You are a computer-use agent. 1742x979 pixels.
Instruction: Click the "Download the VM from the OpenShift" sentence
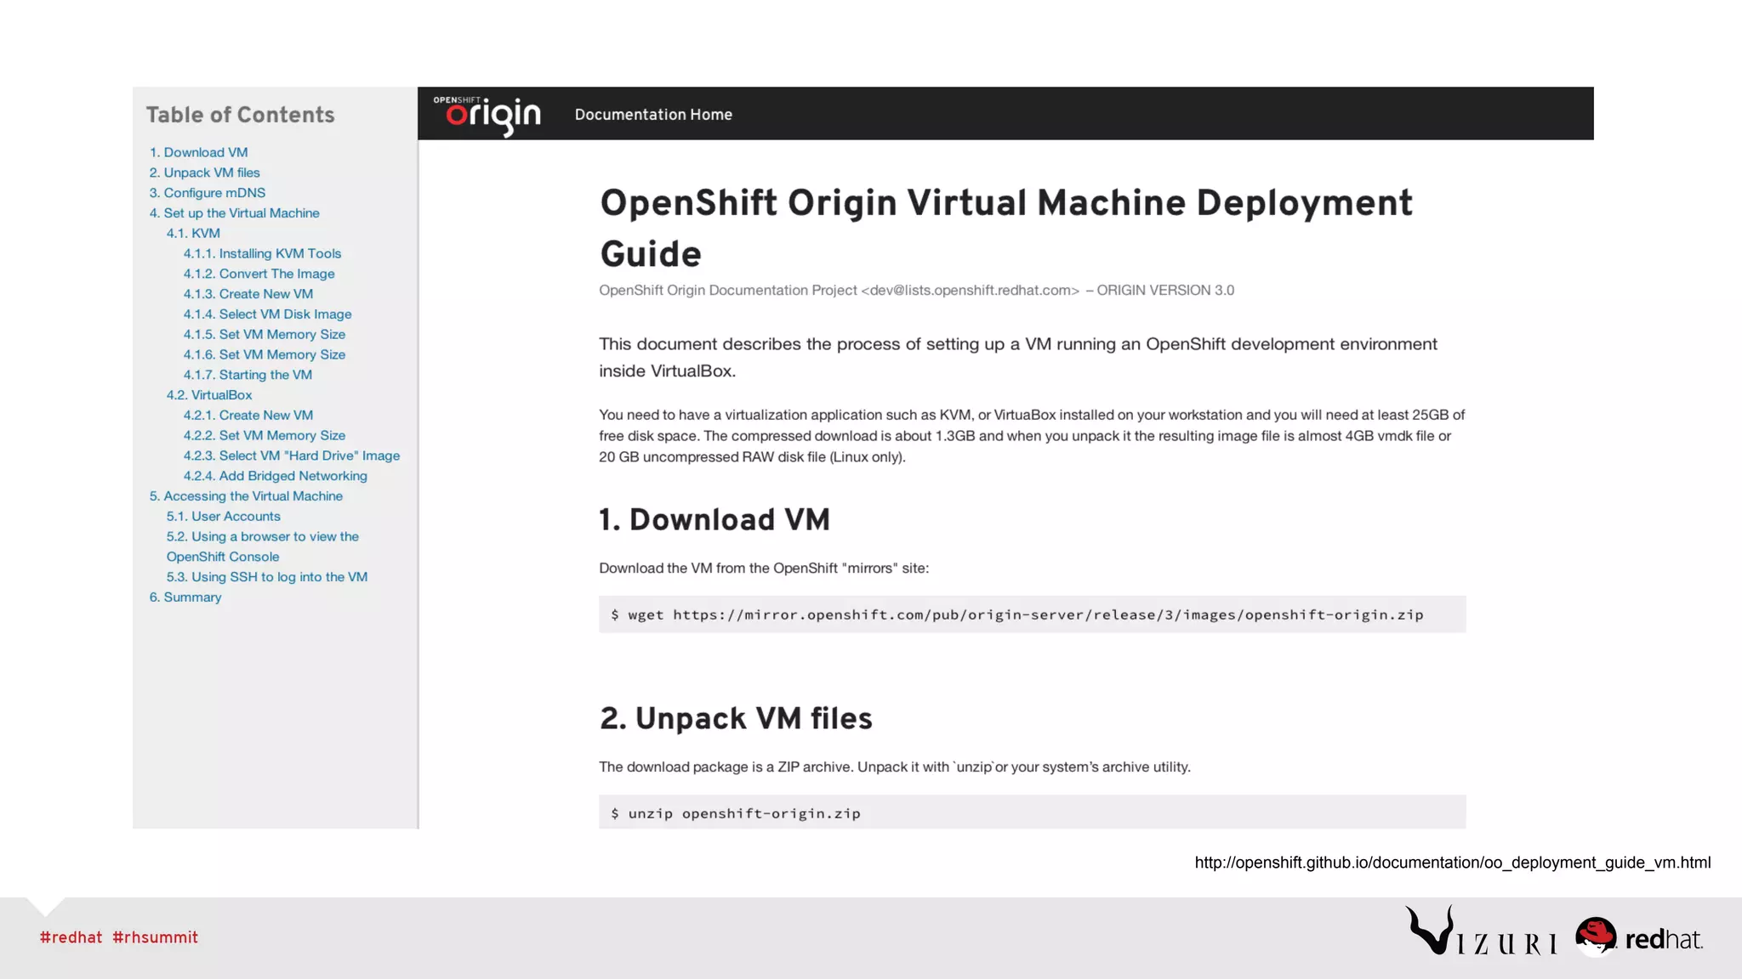click(764, 569)
